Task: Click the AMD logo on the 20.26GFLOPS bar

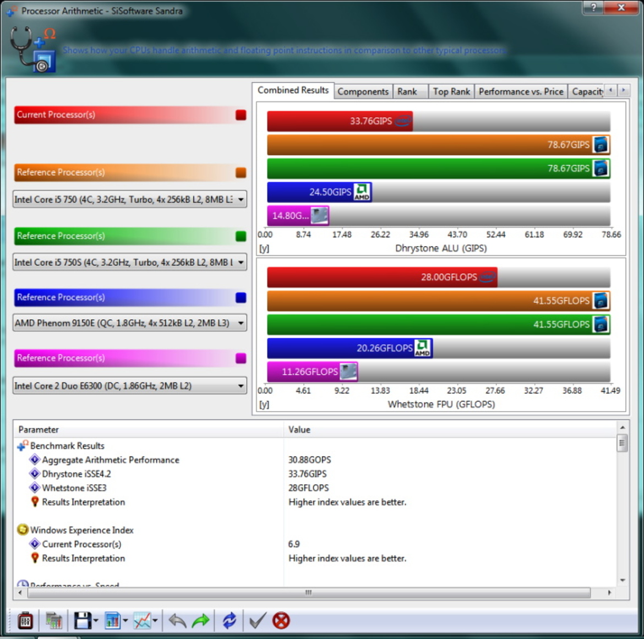Action: (422, 348)
